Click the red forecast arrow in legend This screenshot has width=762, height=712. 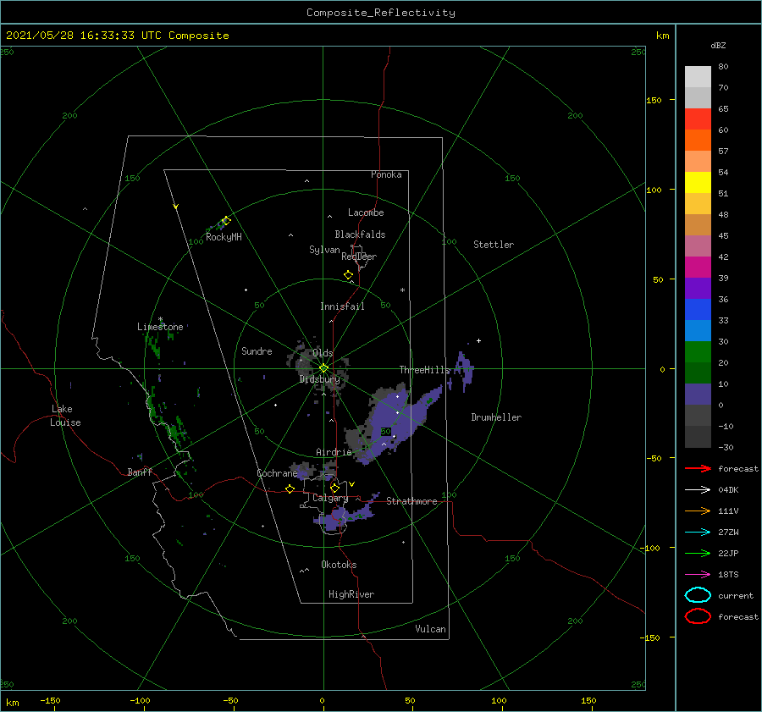tap(698, 468)
